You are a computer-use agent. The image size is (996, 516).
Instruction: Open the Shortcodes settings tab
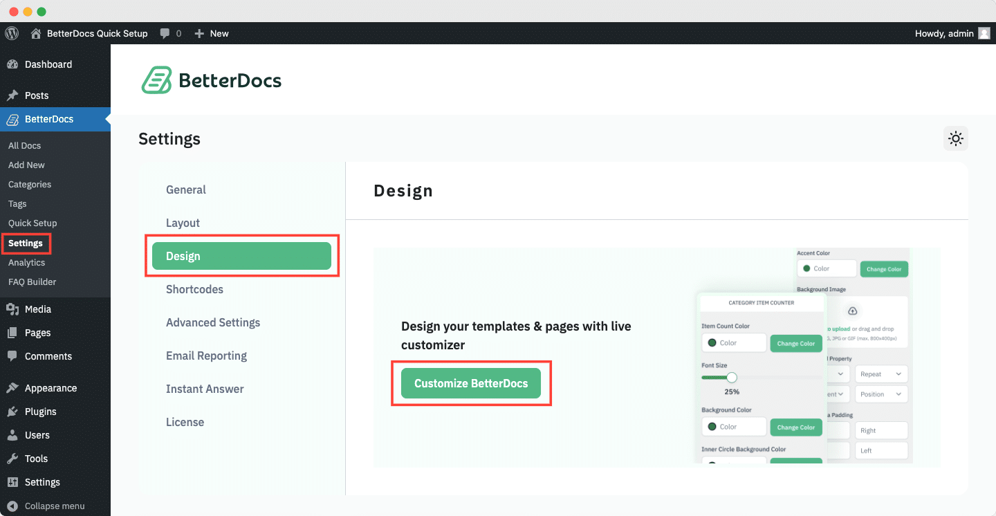tap(194, 289)
